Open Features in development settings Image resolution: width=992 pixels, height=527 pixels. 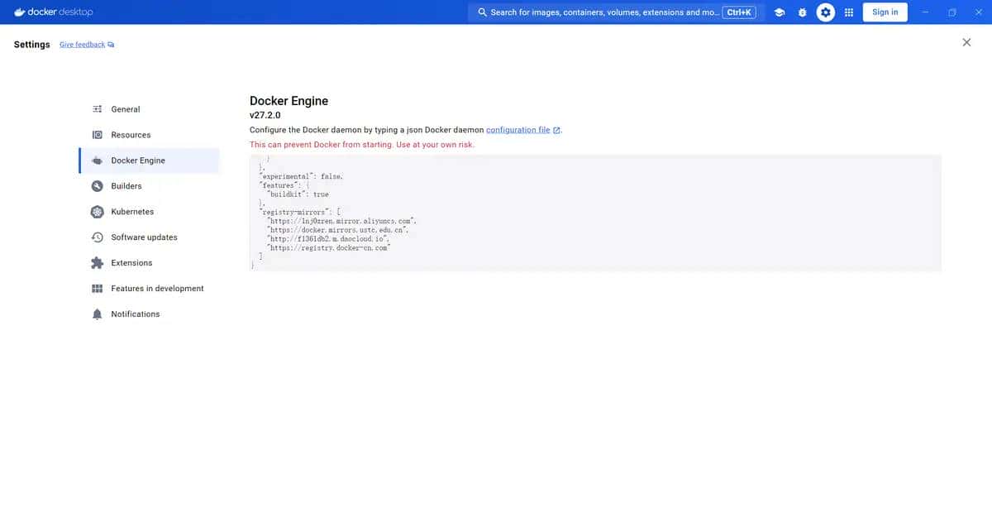(157, 289)
